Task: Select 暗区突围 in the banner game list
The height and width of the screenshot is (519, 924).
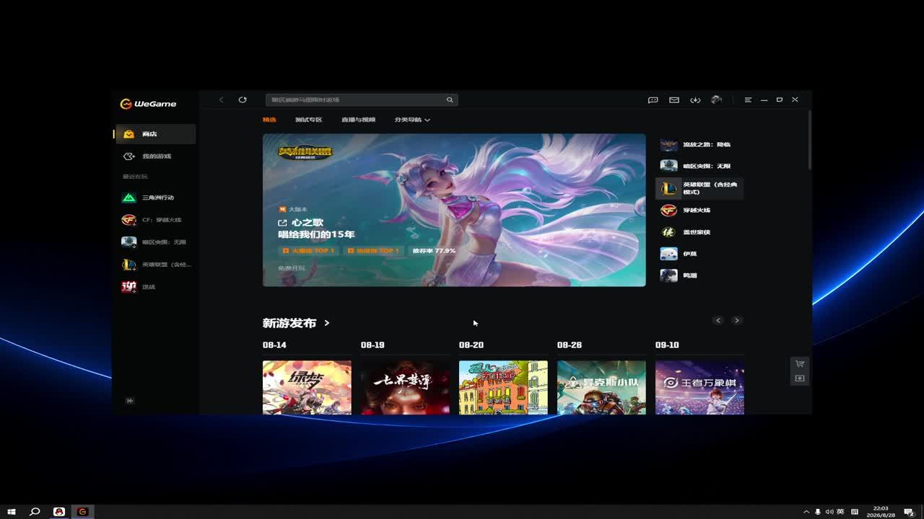Action: pos(699,167)
